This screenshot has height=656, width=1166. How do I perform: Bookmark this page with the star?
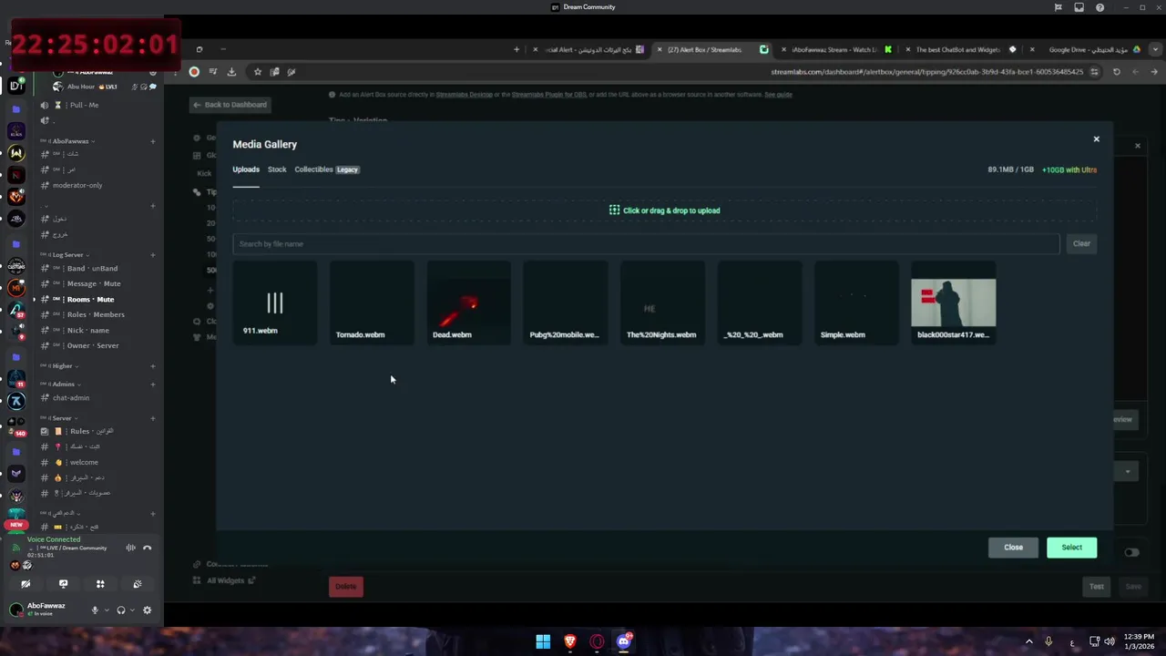pos(258,72)
